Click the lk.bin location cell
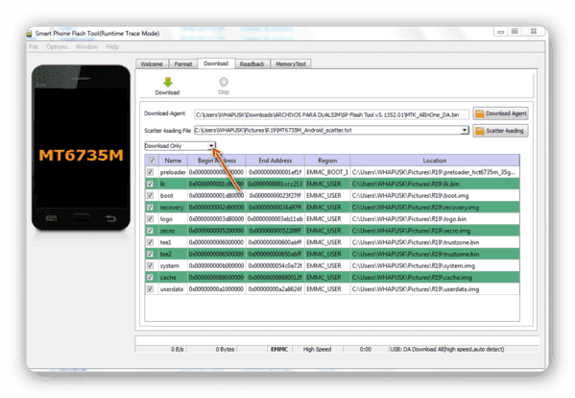This screenshot has height=398, width=575. 435,184
